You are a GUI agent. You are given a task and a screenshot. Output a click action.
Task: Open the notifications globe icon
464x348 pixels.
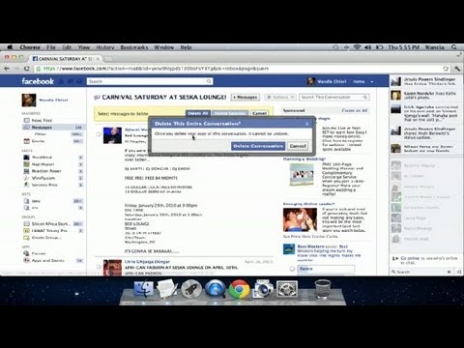(79, 81)
